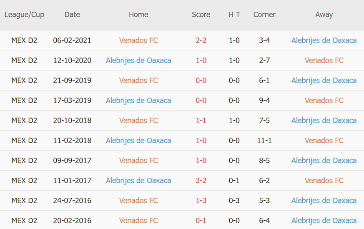
Task: Click the League/Cup column header
Action: [x=24, y=15]
